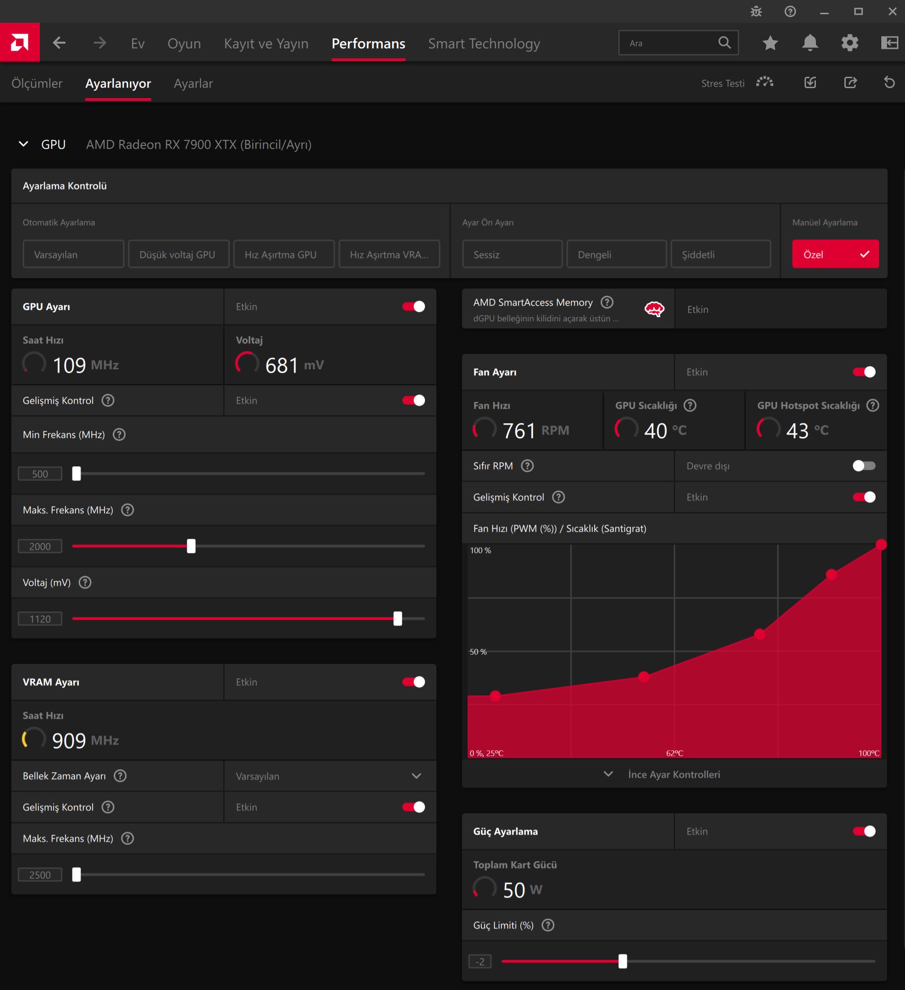Select the Varsayılan auto tuning
The height and width of the screenshot is (990, 905).
coord(73,254)
